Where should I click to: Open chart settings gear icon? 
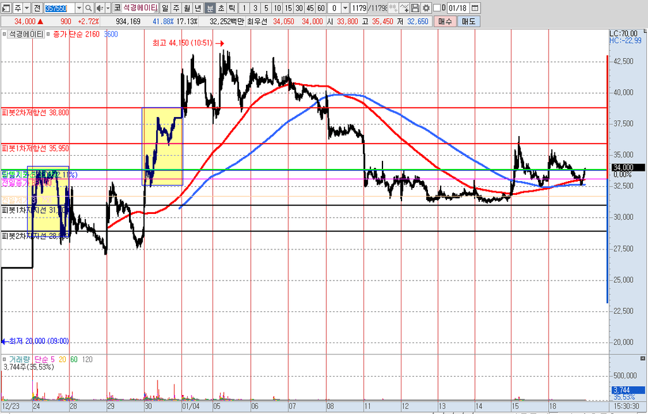pos(425,8)
